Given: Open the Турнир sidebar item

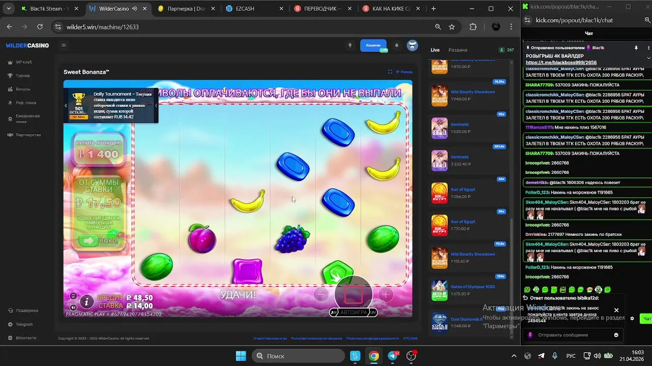Looking at the screenshot, I should pos(19,76).
